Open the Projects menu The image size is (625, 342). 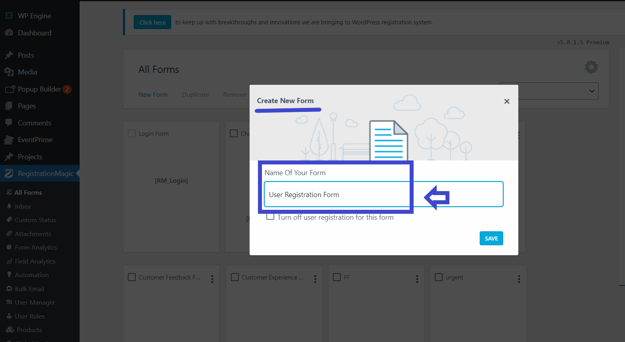tap(30, 157)
